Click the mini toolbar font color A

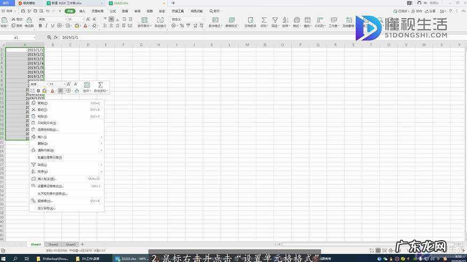click(x=52, y=91)
